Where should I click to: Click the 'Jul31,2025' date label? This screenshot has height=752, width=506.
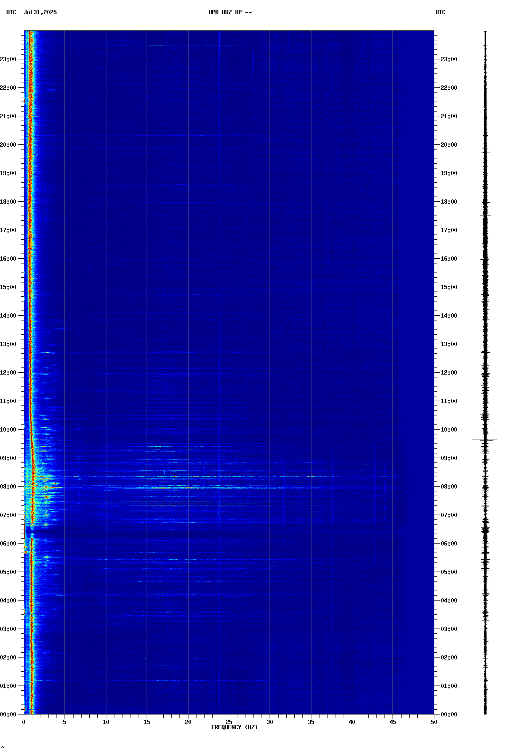[40, 12]
